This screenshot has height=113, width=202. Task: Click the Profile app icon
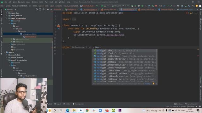(x=149, y=6)
